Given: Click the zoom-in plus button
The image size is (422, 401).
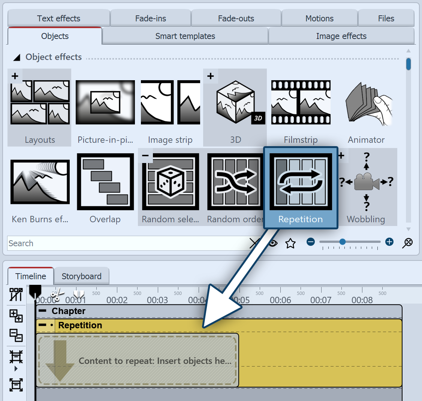Looking at the screenshot, I should (389, 242).
